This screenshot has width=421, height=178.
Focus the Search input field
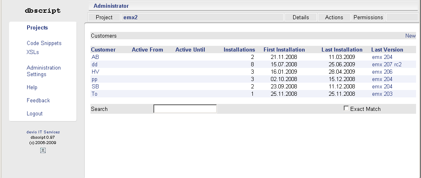pos(185,109)
